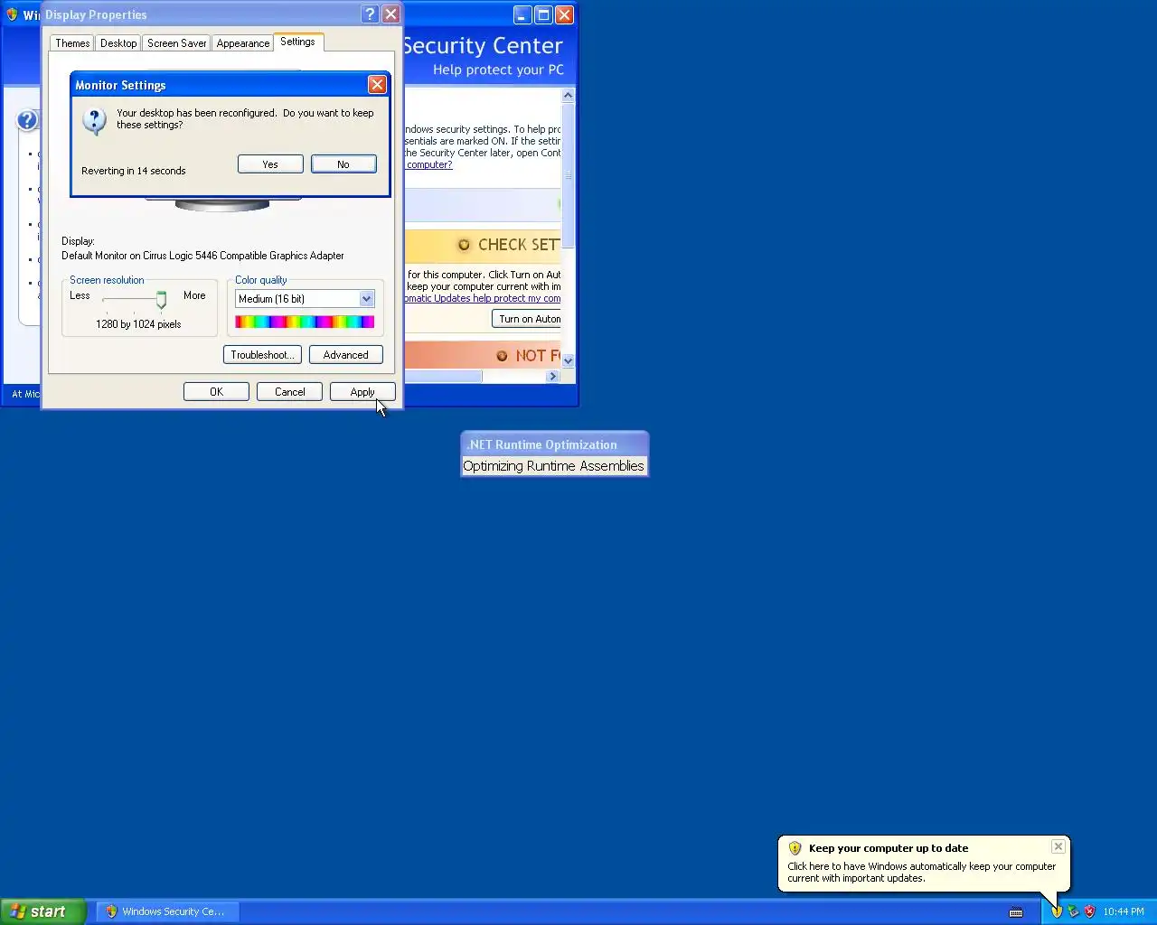Screen dimensions: 1157x925
Task: Click the color spectrum preview bar
Action: point(305,322)
